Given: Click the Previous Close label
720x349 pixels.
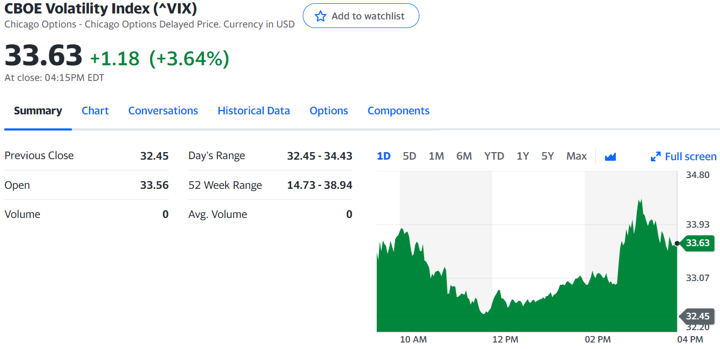Looking at the screenshot, I should (x=39, y=155).
